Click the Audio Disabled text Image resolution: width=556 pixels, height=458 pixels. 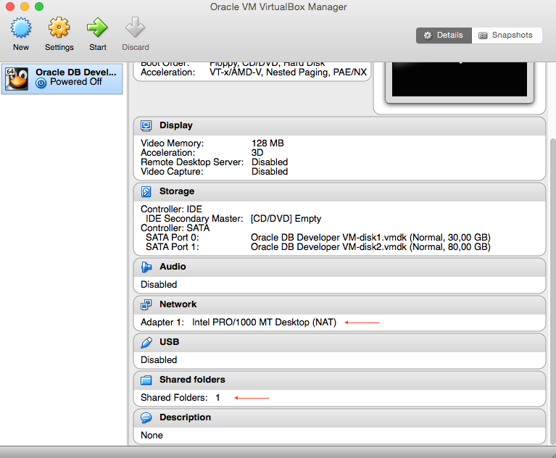click(x=159, y=285)
